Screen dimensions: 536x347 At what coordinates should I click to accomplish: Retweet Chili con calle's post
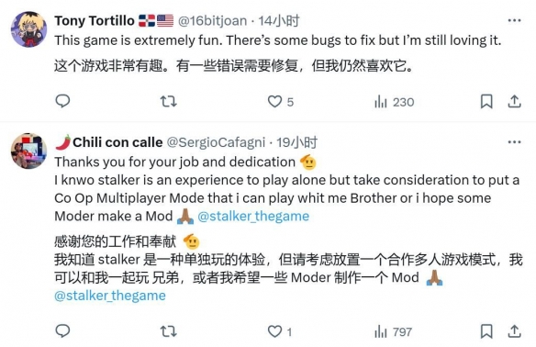click(x=169, y=331)
